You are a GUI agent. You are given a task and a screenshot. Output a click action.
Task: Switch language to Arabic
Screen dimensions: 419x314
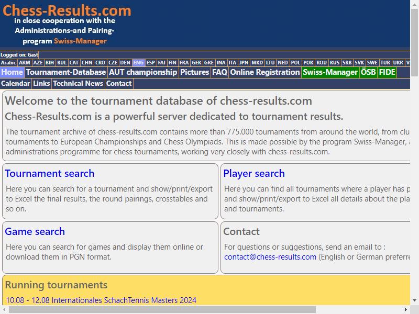pos(8,62)
